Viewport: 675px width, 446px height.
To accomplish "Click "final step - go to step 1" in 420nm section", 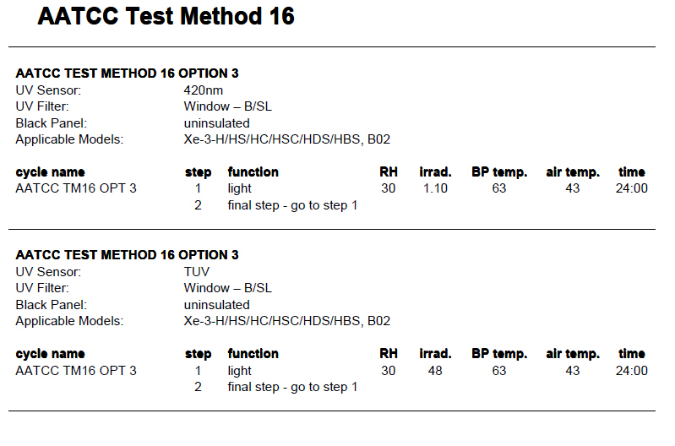I will coord(292,205).
